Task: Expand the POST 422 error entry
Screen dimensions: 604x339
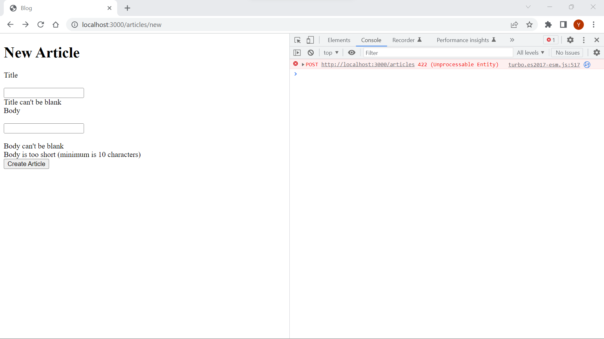Action: click(303, 65)
